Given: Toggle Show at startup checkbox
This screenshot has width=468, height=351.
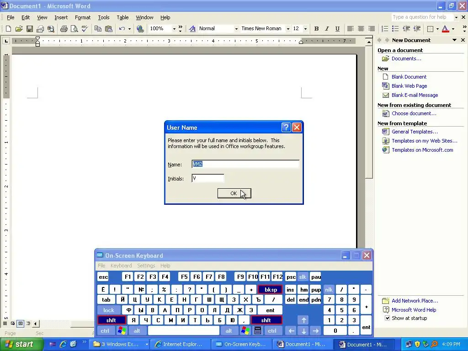Looking at the screenshot, I should (x=387, y=318).
